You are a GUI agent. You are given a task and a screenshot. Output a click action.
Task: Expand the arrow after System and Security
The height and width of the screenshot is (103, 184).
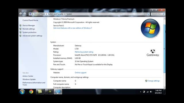pyautogui.click(x=65, y=14)
